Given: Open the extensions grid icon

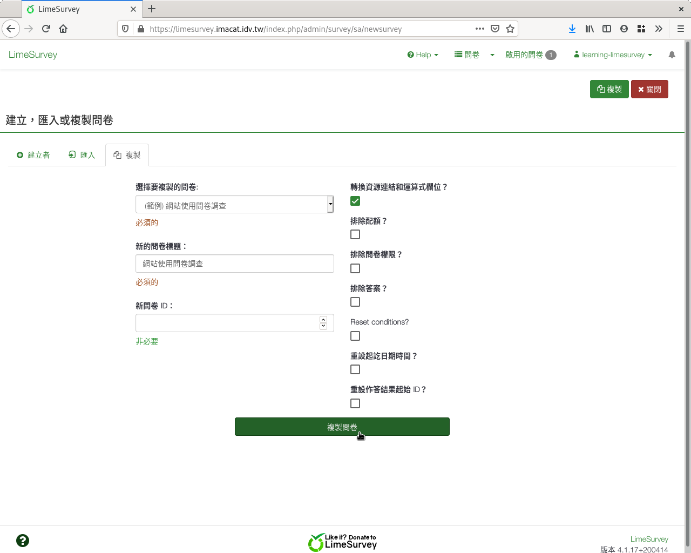Looking at the screenshot, I should tap(641, 29).
